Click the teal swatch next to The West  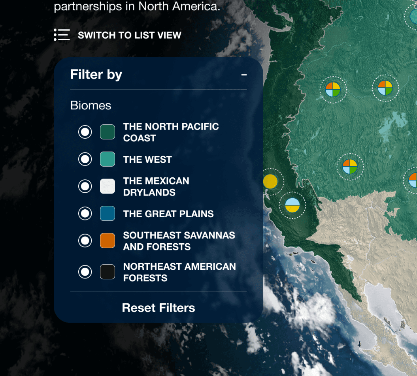(107, 159)
